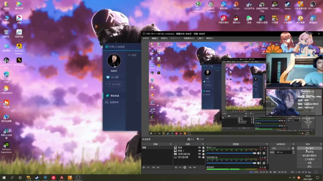This screenshot has width=323, height=181.
Task: Click the 工作室模式 button
Action: (x=309, y=159)
